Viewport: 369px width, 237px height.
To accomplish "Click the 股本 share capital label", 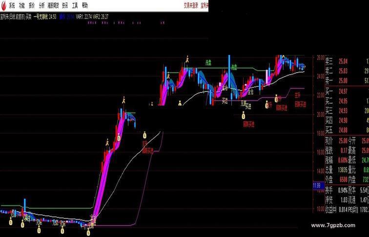I will (352, 190).
